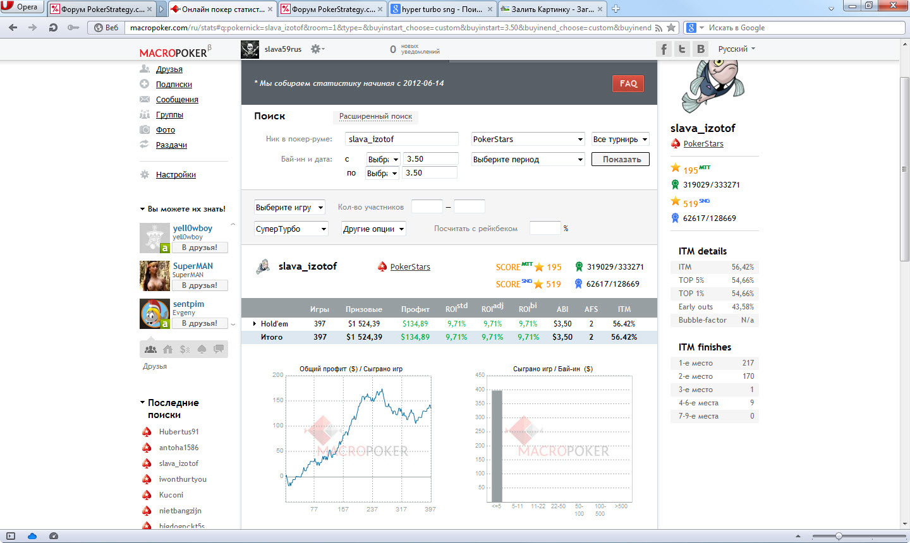This screenshot has width=910, height=543.
Task: Open the buy-in from Выбр dropdown
Action: (382, 160)
